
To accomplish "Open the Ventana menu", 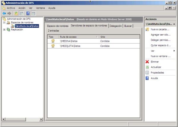I will pos(40,8).
